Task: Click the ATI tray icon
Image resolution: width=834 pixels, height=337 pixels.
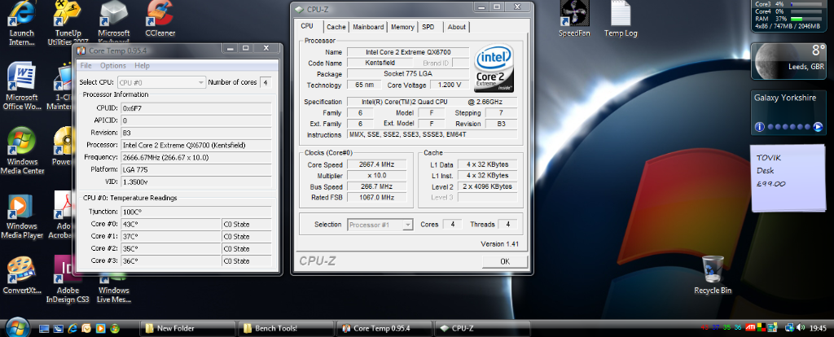Action: [750, 328]
